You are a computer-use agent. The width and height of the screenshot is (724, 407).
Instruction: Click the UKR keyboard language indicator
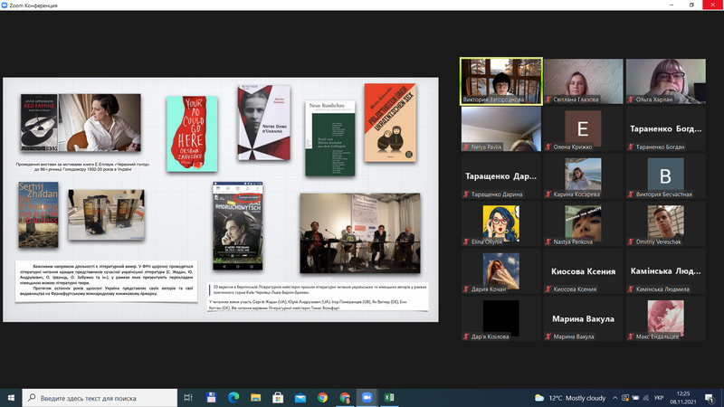(x=659, y=398)
